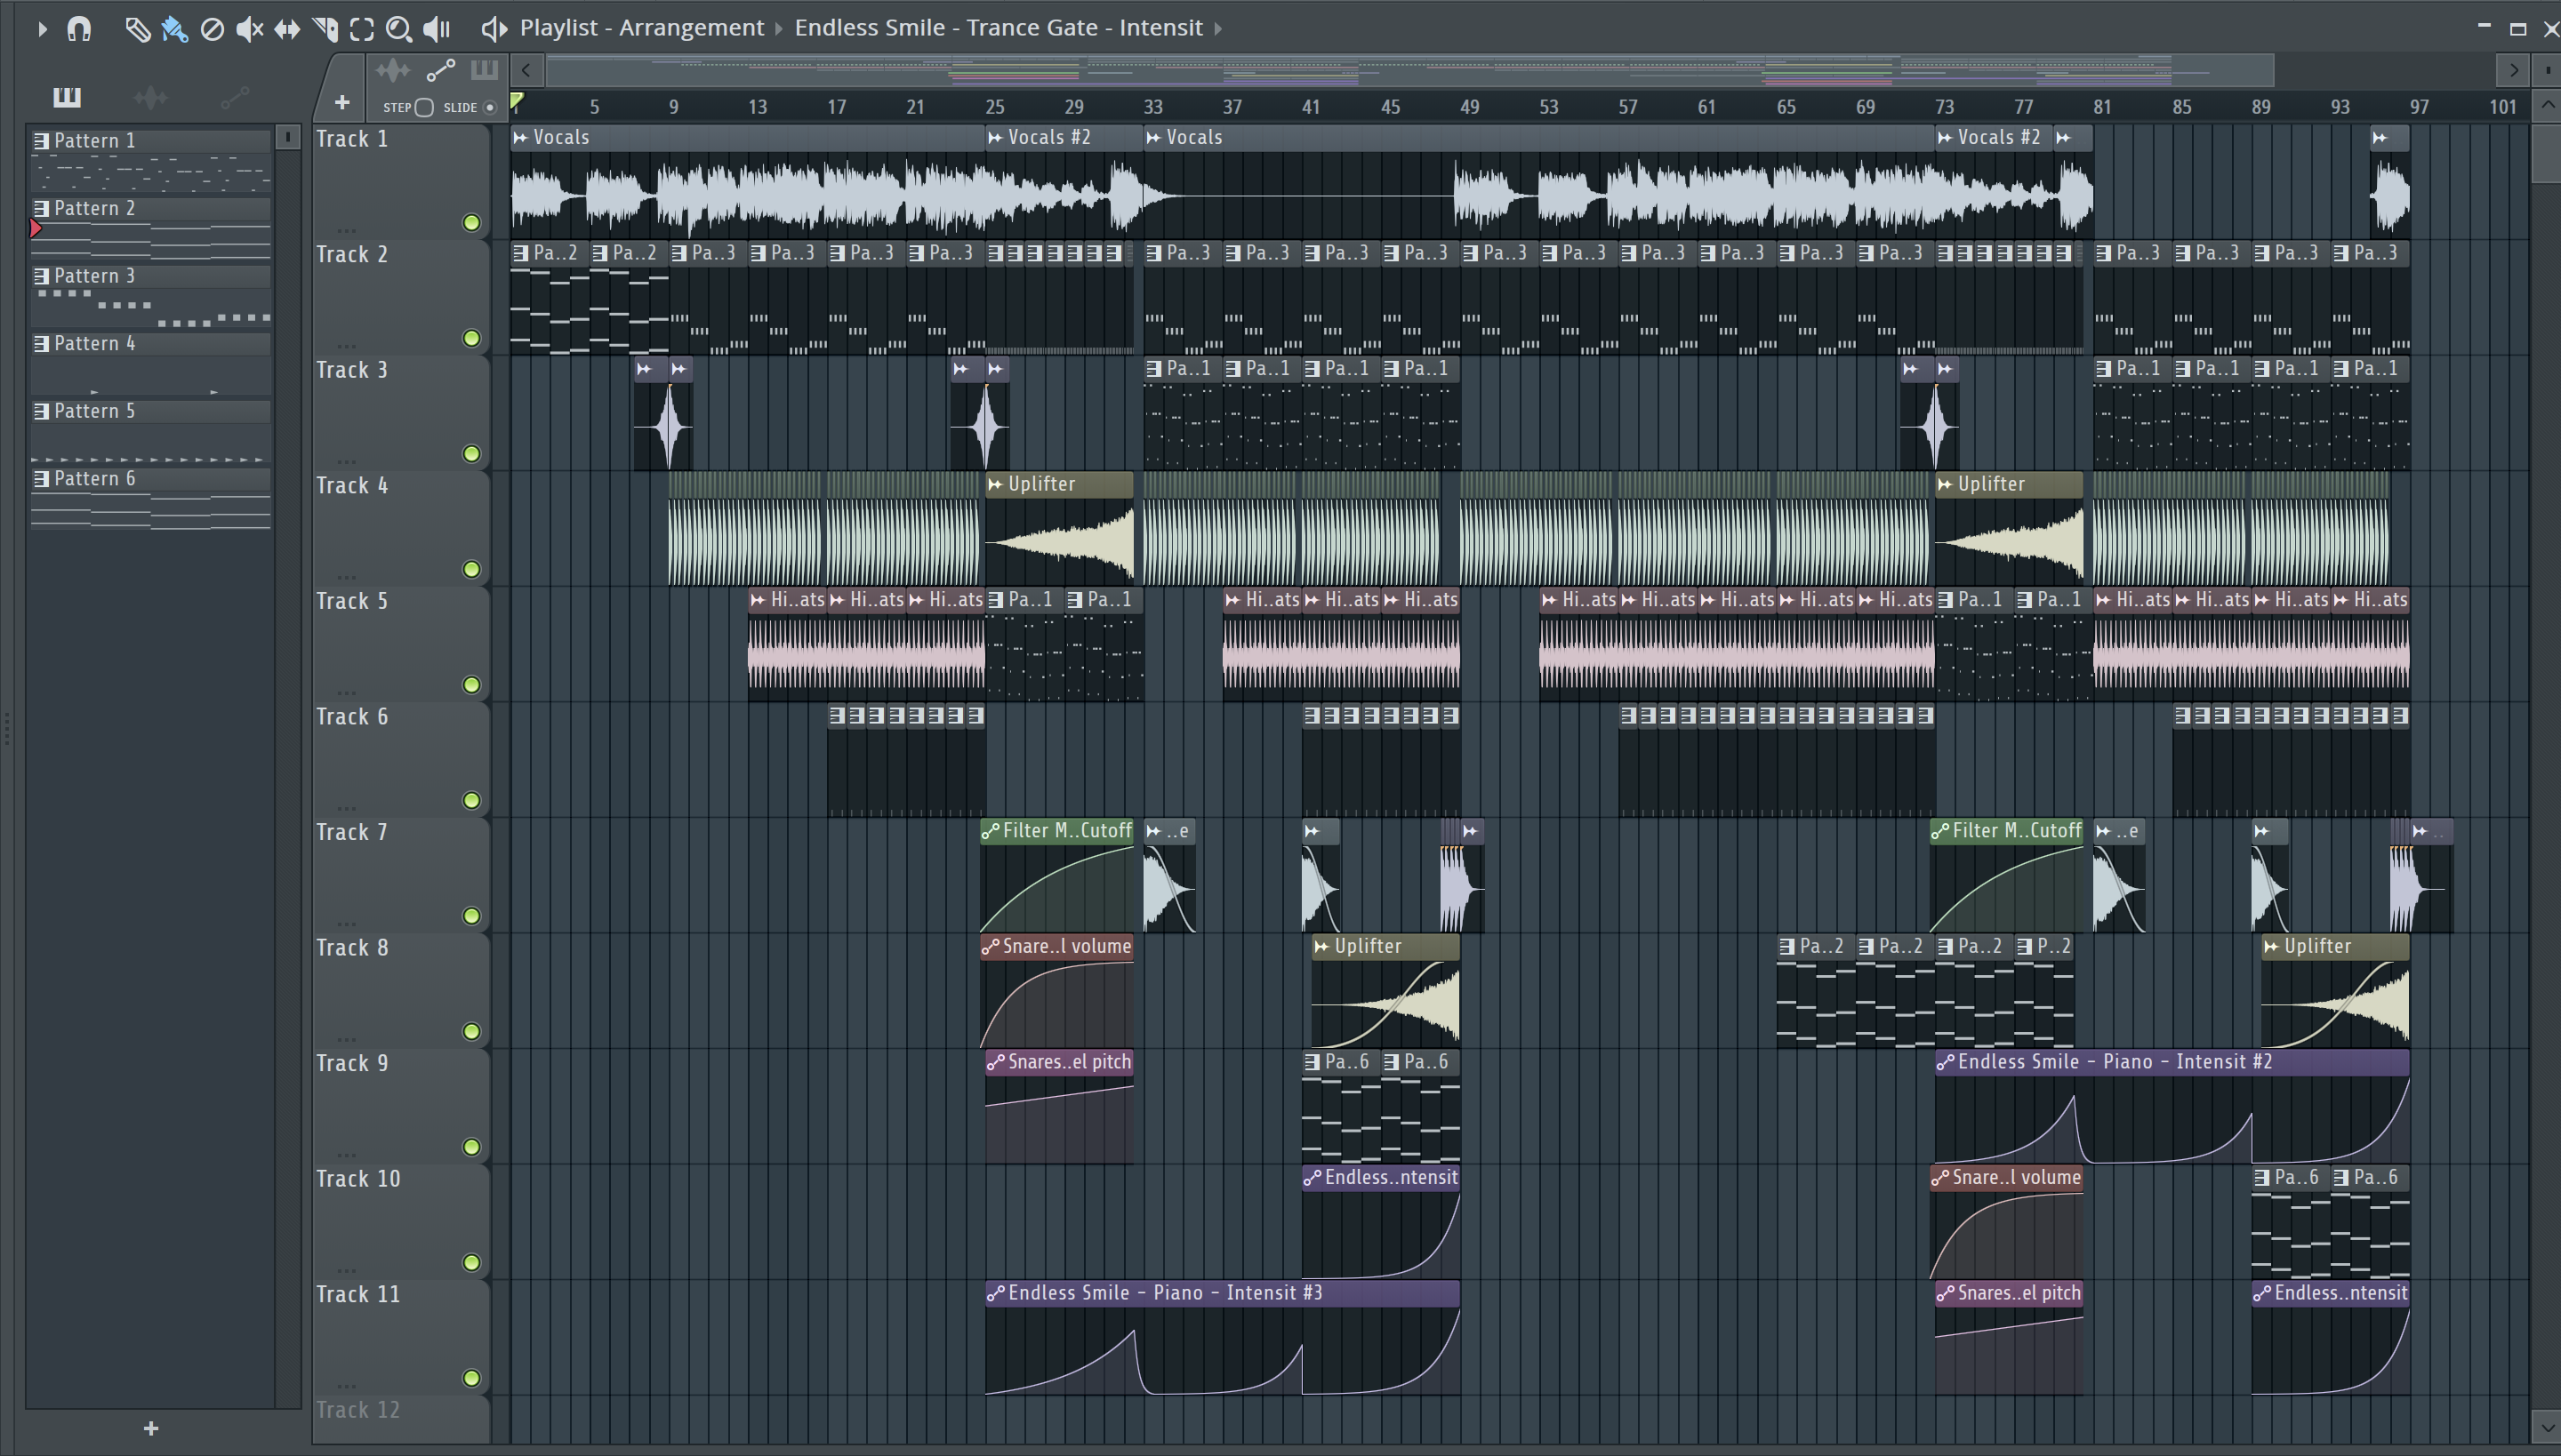2561x1456 pixels.
Task: Mute Track 2 with its green light
Action: pyautogui.click(x=471, y=338)
